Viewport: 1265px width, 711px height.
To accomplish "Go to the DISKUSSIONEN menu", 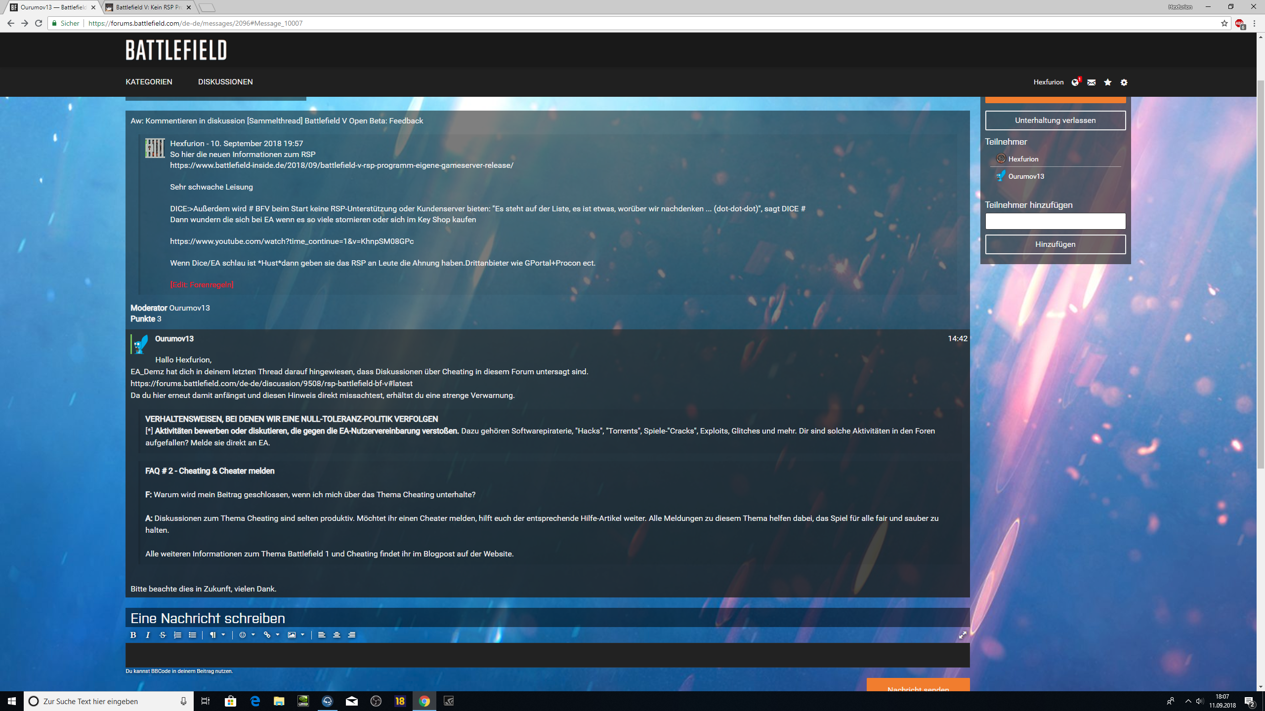I will coord(225,82).
